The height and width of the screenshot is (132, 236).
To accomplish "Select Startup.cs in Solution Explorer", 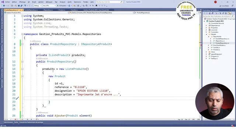I will [214, 59].
